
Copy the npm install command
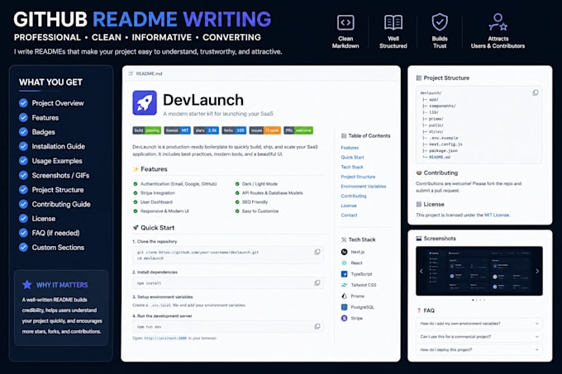point(317,282)
